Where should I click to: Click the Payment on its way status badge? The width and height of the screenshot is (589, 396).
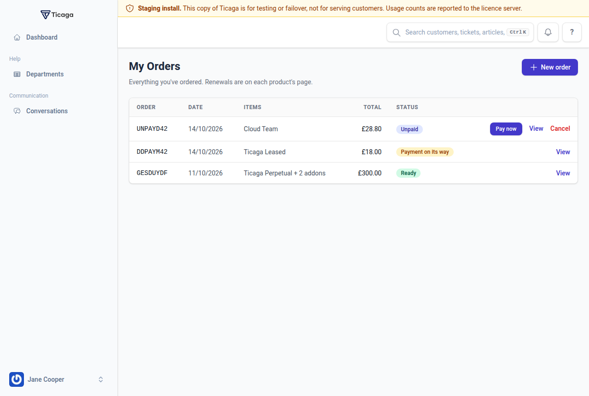pyautogui.click(x=425, y=152)
